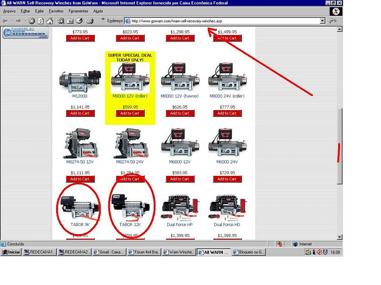Click the Back arrow in the toolbar
Image resolution: width=381 pixels, height=285 pixels.
click(x=5, y=21)
